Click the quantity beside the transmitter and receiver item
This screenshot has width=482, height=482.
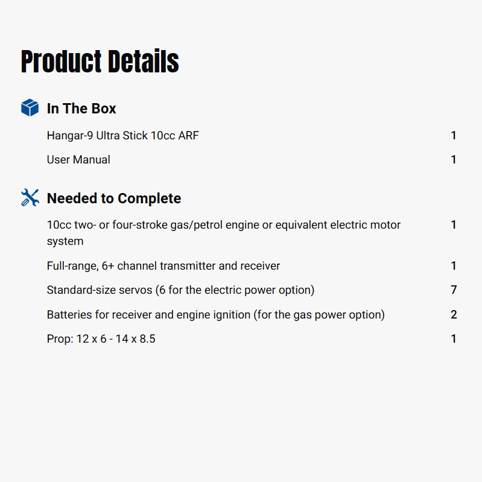454,266
